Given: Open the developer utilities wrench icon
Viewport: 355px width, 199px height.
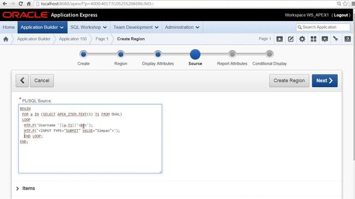Looking at the screenshot, I should pyautogui.click(x=336, y=39).
